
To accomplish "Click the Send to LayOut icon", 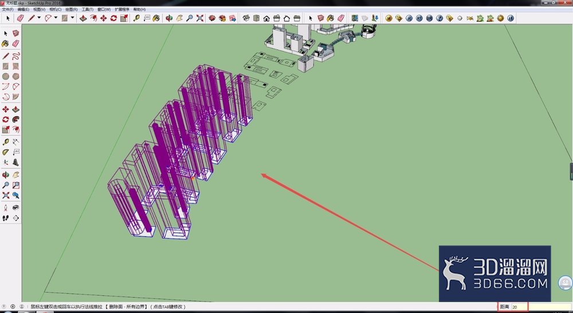I will (233, 18).
